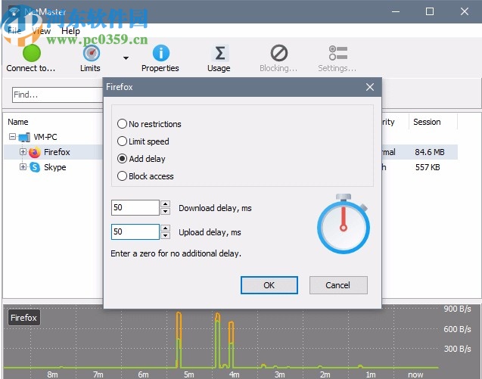Screen dimensions: 482x379
Task: Click the Upload delay input field
Action: [x=135, y=231]
